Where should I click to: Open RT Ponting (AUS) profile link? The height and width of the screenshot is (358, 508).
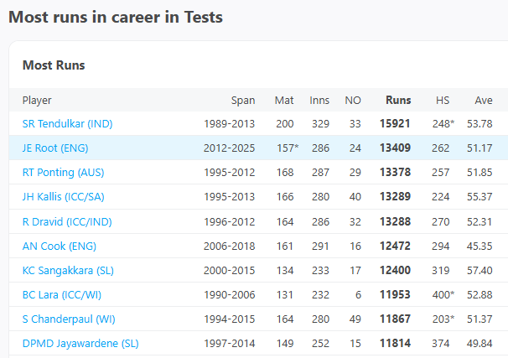pos(64,173)
